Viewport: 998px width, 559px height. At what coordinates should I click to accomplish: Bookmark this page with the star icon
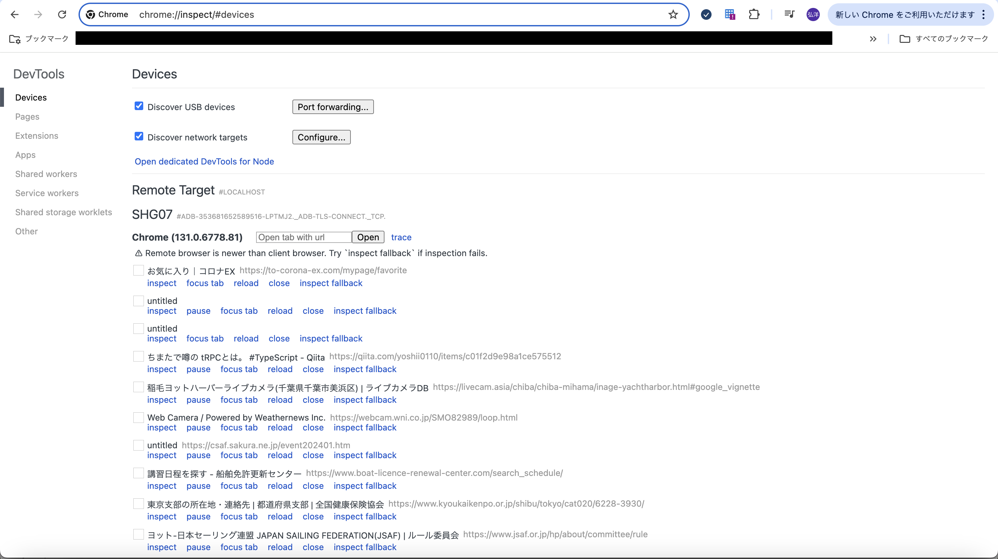pyautogui.click(x=673, y=15)
